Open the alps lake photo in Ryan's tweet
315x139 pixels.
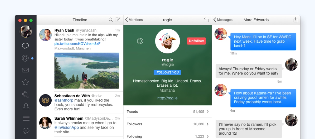click(x=87, y=71)
